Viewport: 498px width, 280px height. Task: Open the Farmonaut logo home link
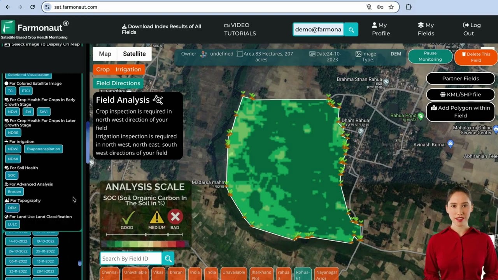click(x=35, y=29)
